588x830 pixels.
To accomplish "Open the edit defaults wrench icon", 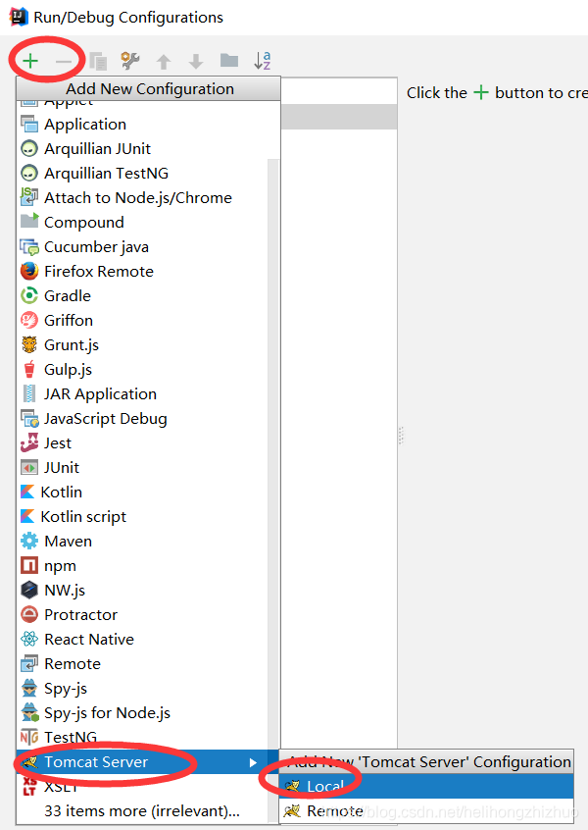I will tap(130, 61).
